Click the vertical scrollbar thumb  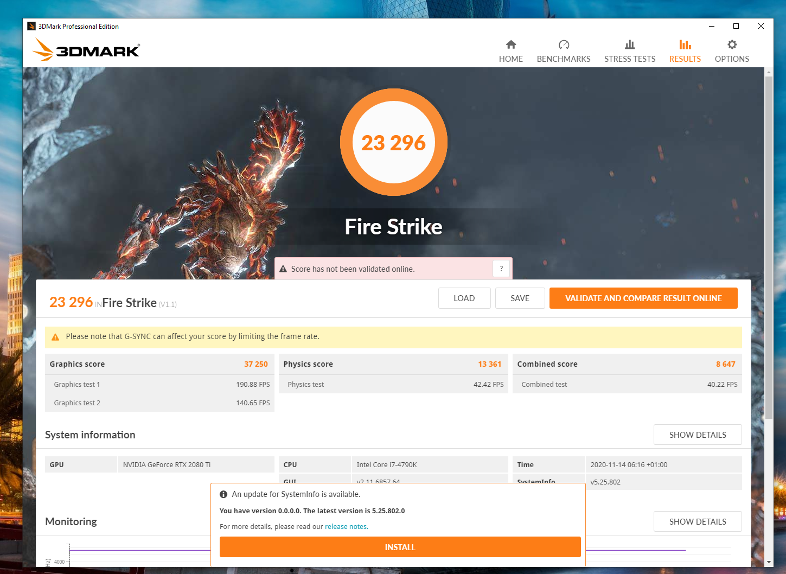click(x=769, y=247)
